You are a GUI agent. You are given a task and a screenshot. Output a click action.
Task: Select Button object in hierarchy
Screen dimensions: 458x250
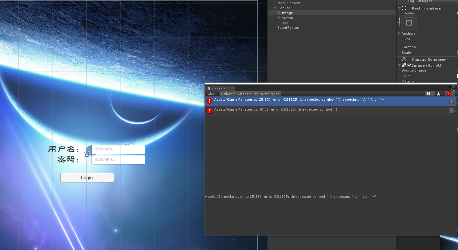point(287,18)
